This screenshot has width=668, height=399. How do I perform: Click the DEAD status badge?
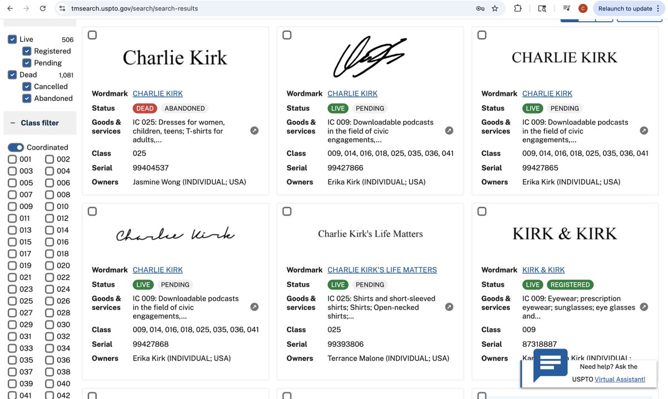pos(145,108)
